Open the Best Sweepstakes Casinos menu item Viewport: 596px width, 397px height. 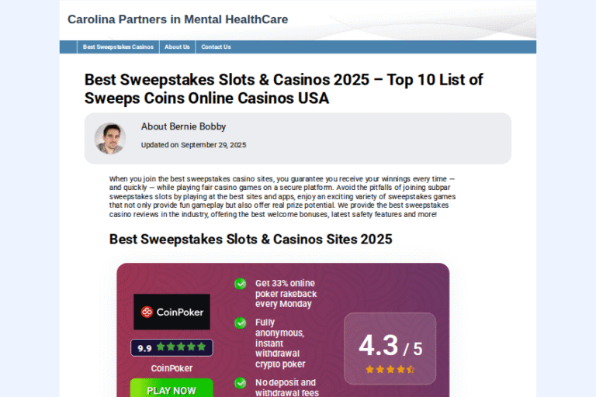[x=119, y=47]
